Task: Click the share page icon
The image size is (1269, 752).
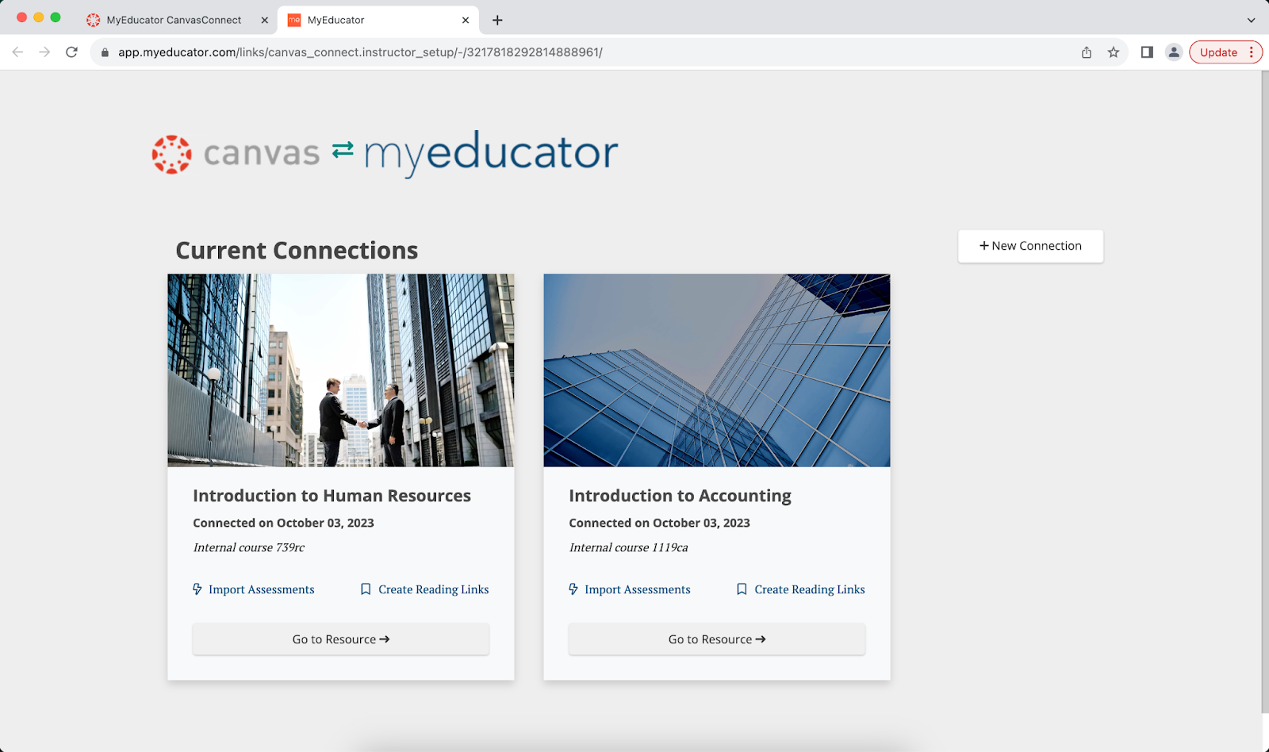Action: (x=1087, y=52)
